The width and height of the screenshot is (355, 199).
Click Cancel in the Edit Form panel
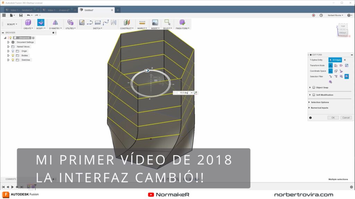coord(346,118)
